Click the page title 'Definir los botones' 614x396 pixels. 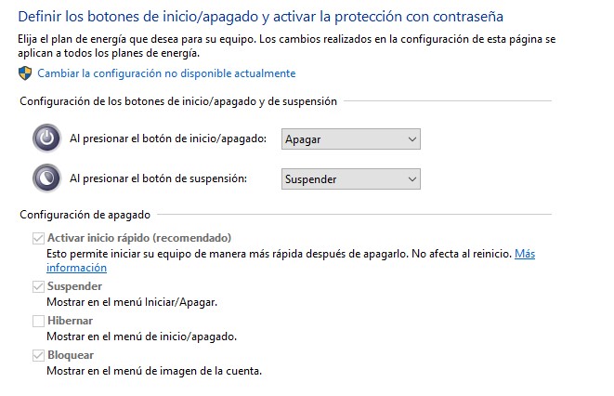coord(260,17)
